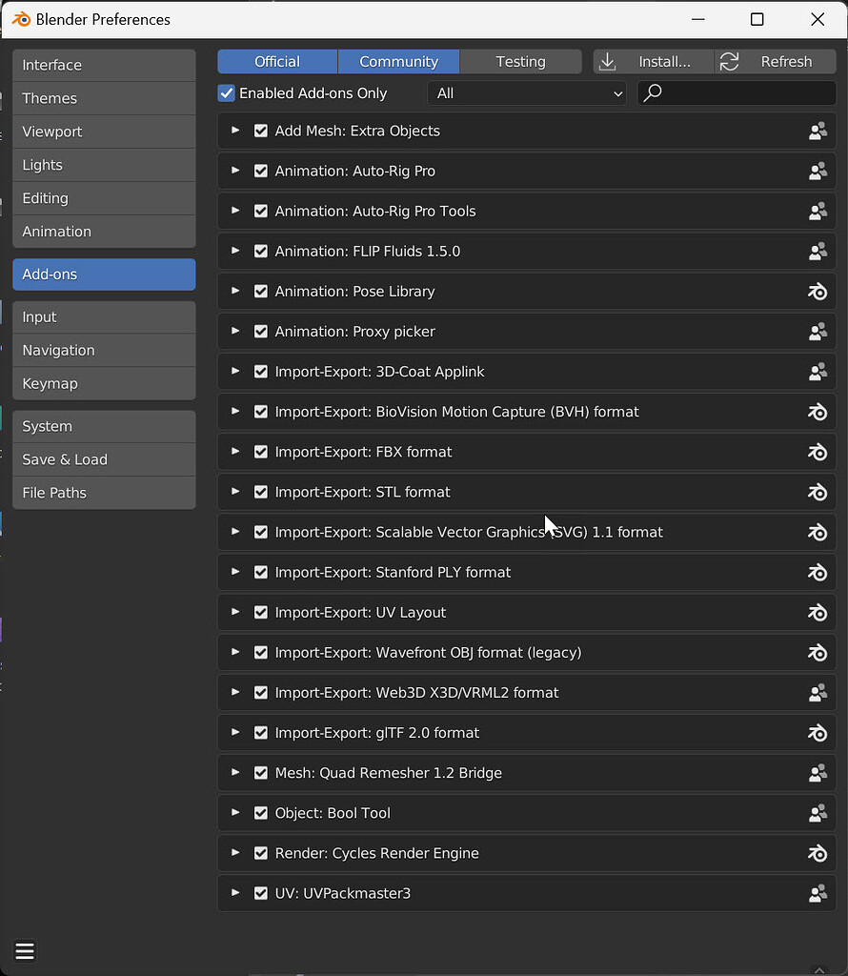Open the All category dropdown
The height and width of the screenshot is (976, 848).
pyautogui.click(x=527, y=92)
